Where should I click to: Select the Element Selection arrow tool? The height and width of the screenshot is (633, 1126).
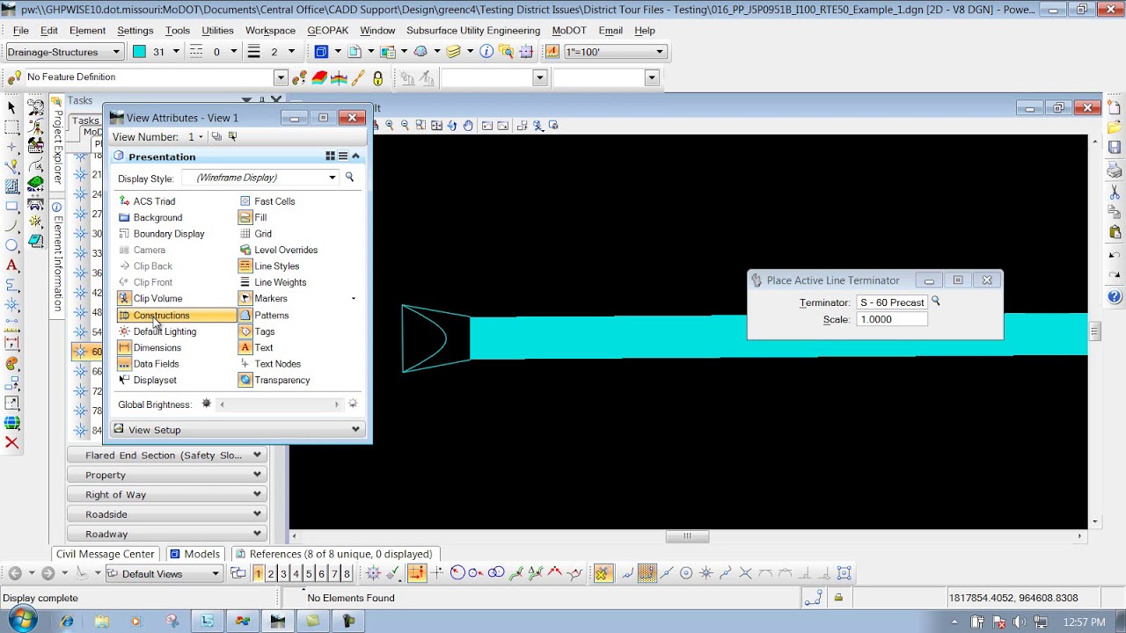[x=11, y=107]
